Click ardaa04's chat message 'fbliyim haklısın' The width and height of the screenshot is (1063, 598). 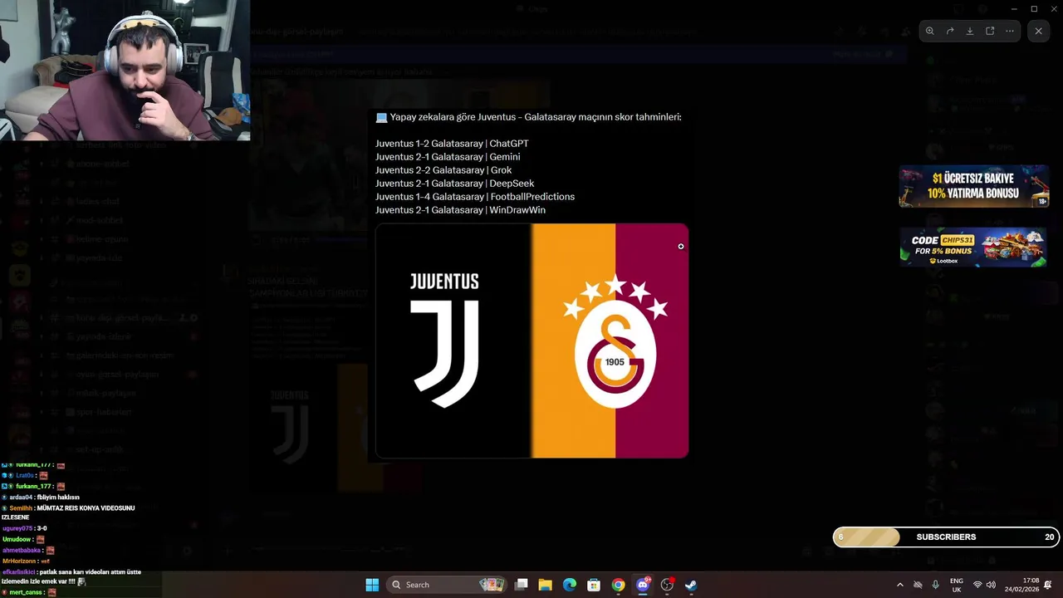point(42,497)
